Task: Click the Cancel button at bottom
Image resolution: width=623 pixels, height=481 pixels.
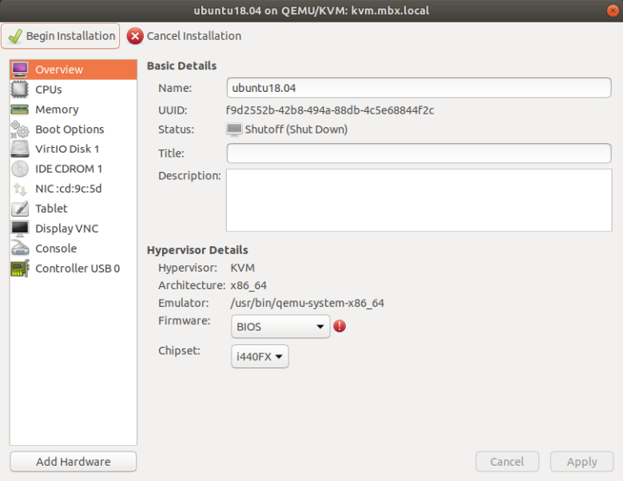Action: 507,462
